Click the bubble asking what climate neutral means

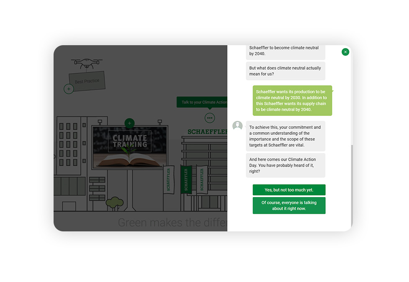point(286,71)
